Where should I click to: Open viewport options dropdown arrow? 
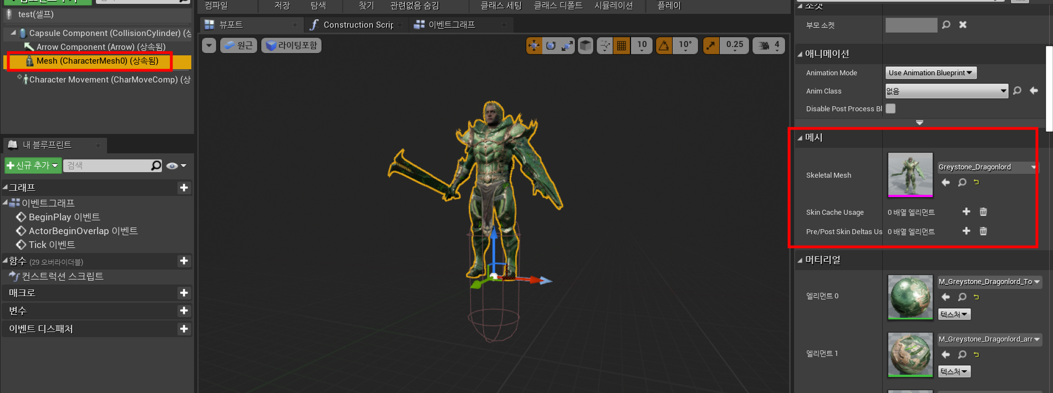pyautogui.click(x=209, y=45)
